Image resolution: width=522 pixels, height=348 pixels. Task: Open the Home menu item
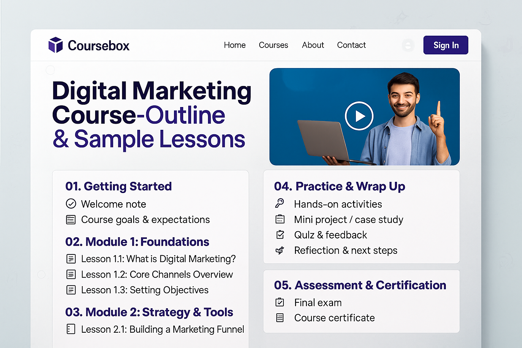pyautogui.click(x=234, y=45)
